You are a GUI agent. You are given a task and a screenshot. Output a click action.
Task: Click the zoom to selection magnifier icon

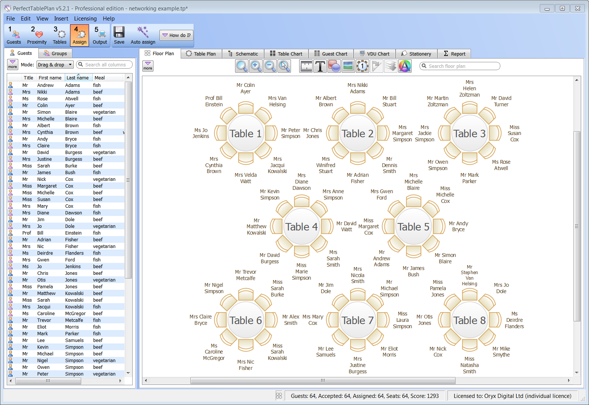click(284, 66)
